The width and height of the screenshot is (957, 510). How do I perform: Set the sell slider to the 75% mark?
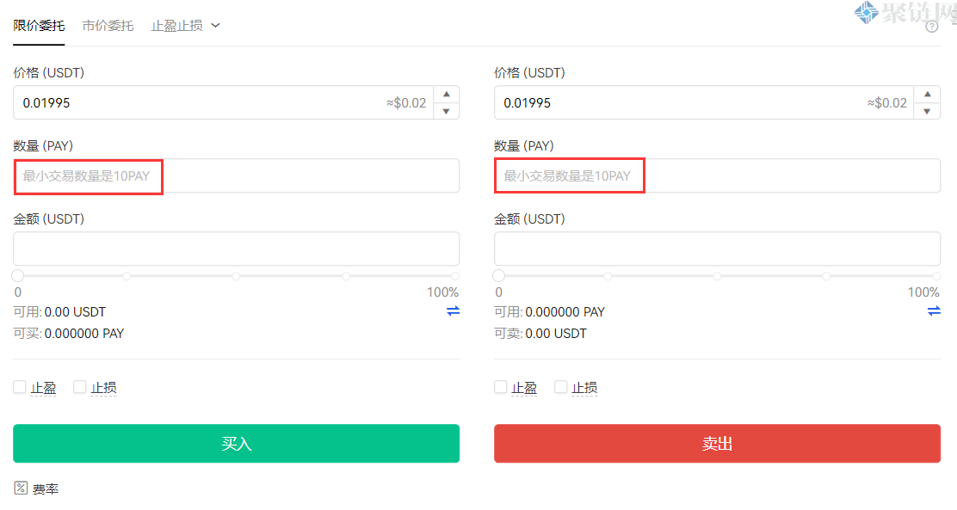tap(826, 276)
